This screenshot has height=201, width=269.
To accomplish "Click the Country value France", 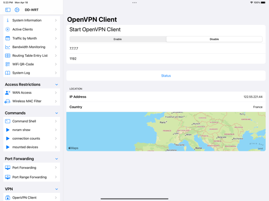I will click(258, 107).
